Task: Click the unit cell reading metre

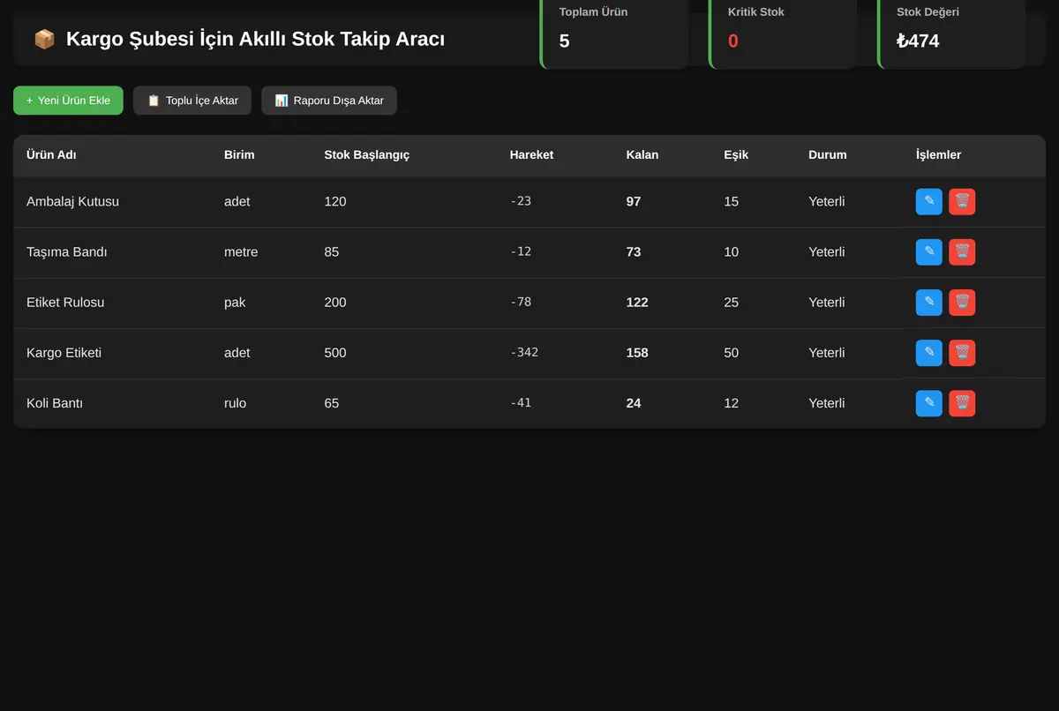Action: tap(241, 252)
